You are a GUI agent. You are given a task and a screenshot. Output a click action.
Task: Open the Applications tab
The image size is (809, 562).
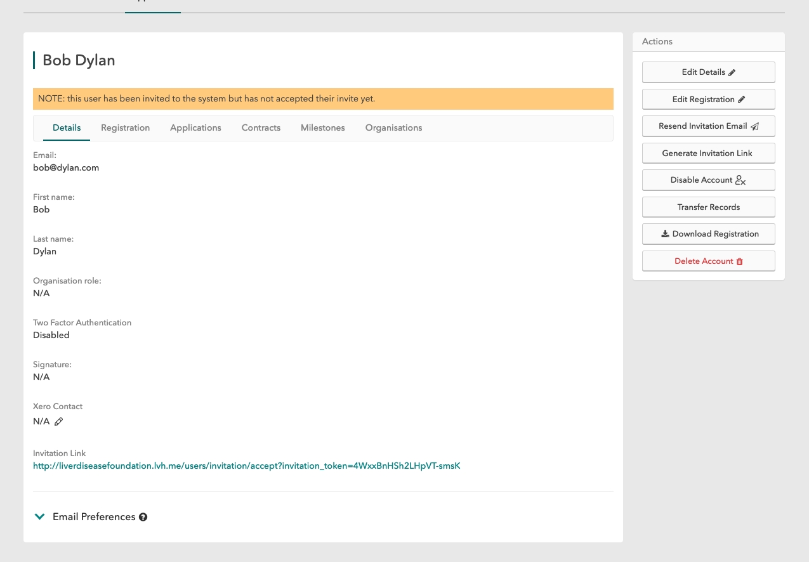coord(195,128)
